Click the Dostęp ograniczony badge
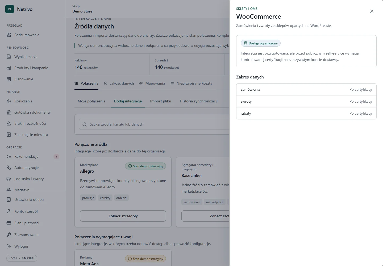Screen dimensions: 383x266 (261, 43)
